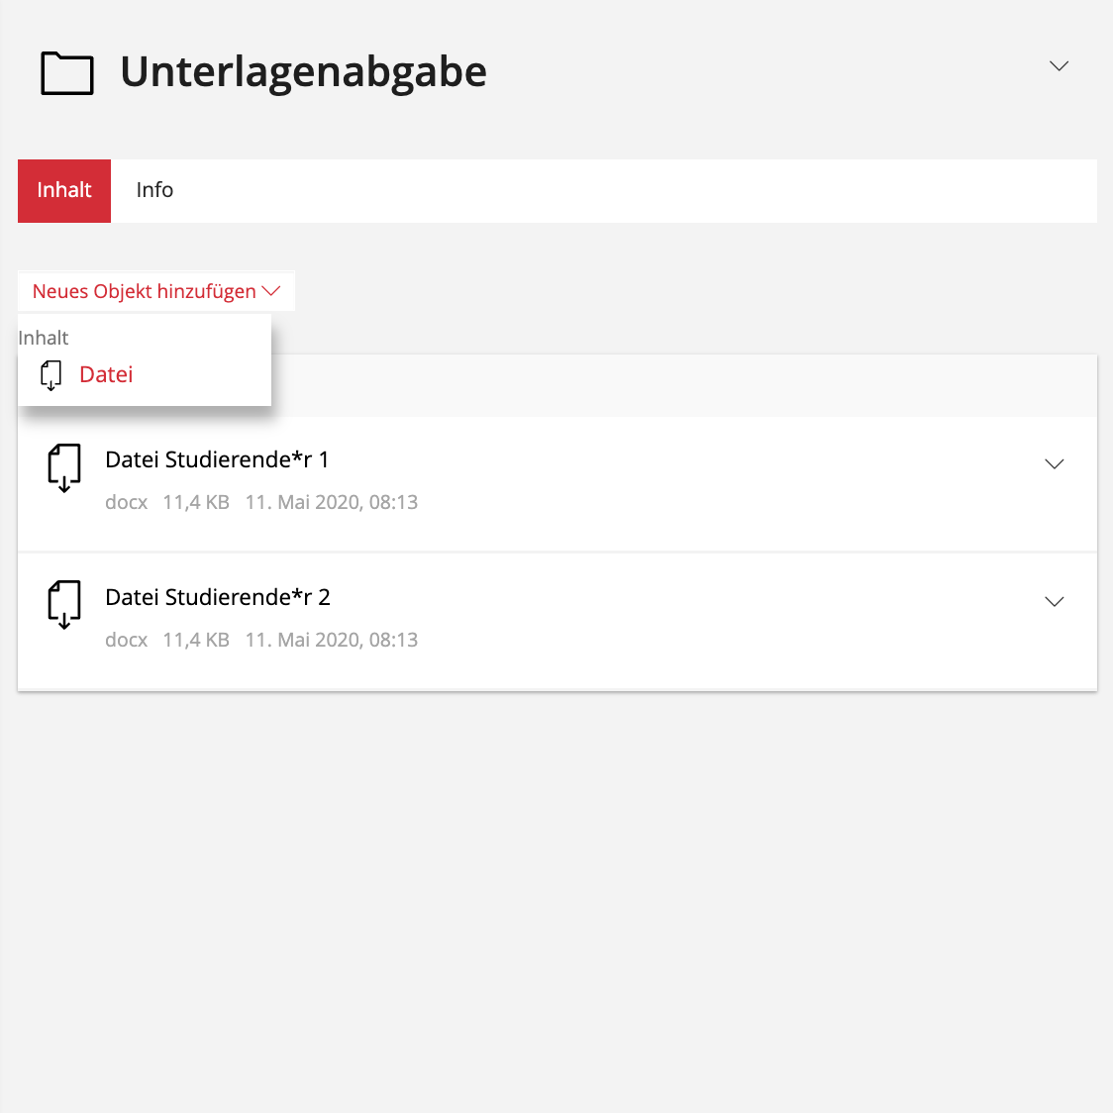Click the folder icon beside Unterlagenabgabe
This screenshot has width=1113, height=1113.
[x=67, y=73]
